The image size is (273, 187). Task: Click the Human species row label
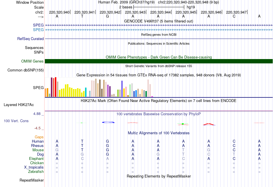(38, 141)
